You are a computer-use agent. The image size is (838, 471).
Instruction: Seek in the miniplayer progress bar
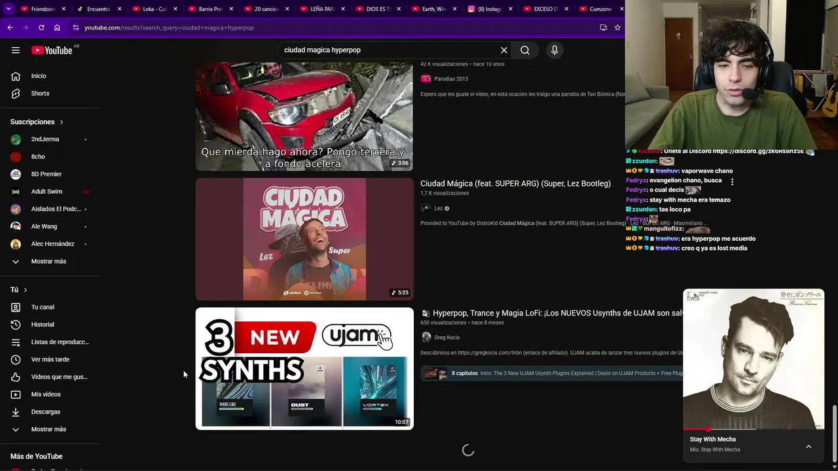(x=754, y=430)
